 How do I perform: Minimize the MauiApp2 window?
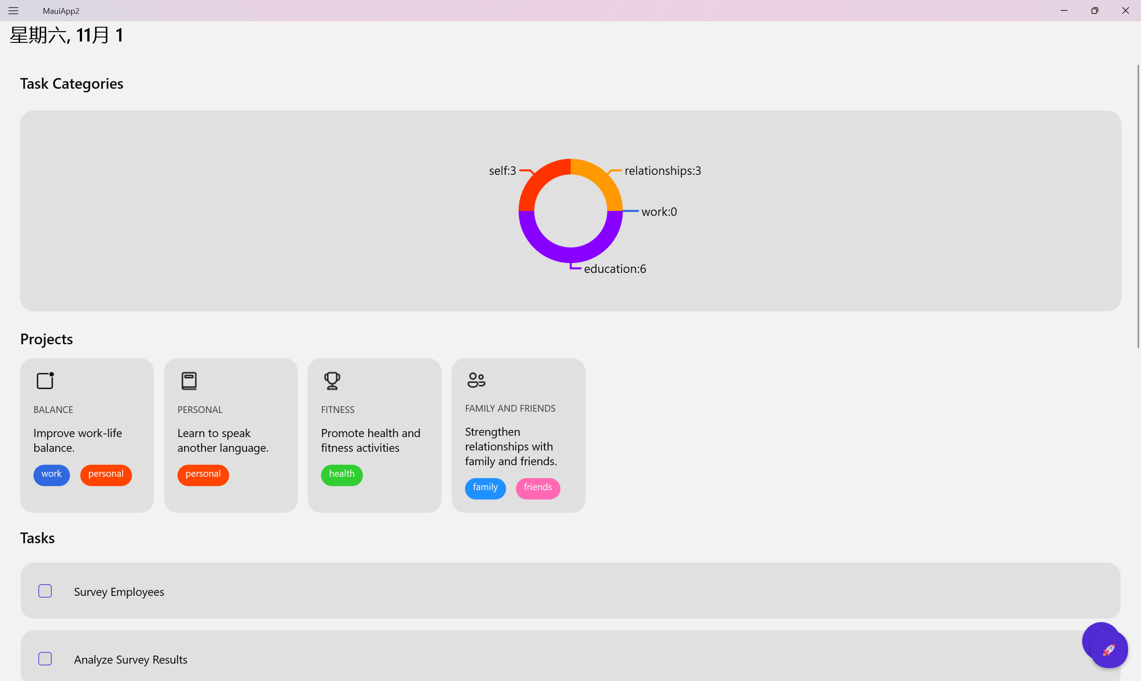[1064, 11]
